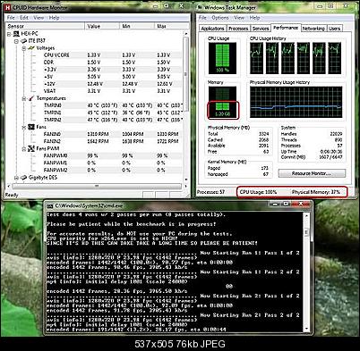This screenshot has height=351, width=360.
Task: Click the 1.33 V CPU VCORE value
Action: pyautogui.click(x=94, y=55)
